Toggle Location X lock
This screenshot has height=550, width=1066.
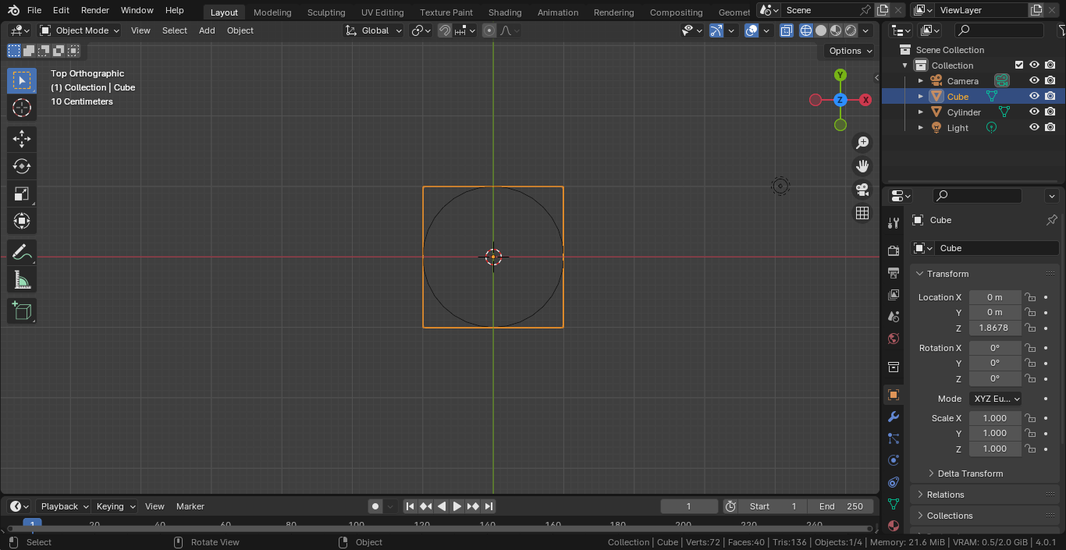[1030, 297]
